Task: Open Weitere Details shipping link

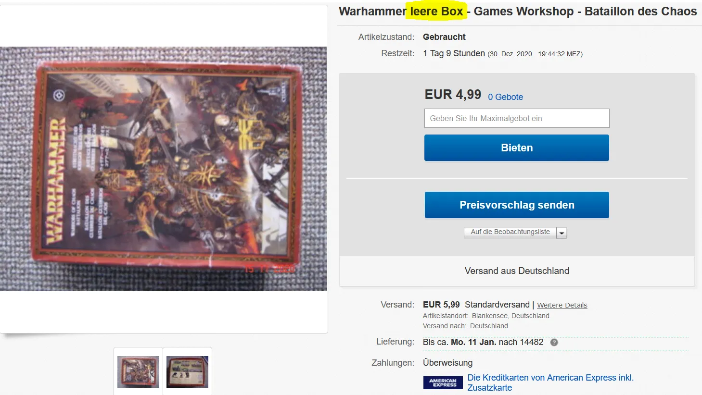Action: pyautogui.click(x=562, y=305)
